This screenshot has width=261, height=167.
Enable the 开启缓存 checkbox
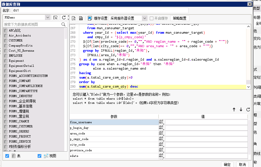(151, 18)
